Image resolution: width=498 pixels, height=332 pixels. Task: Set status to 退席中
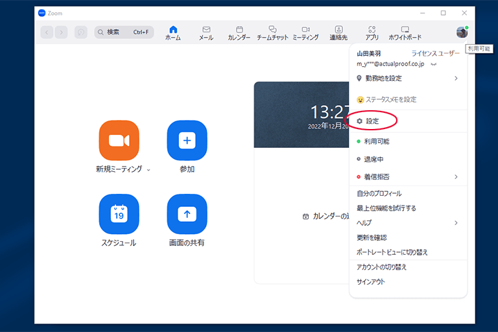point(408,159)
